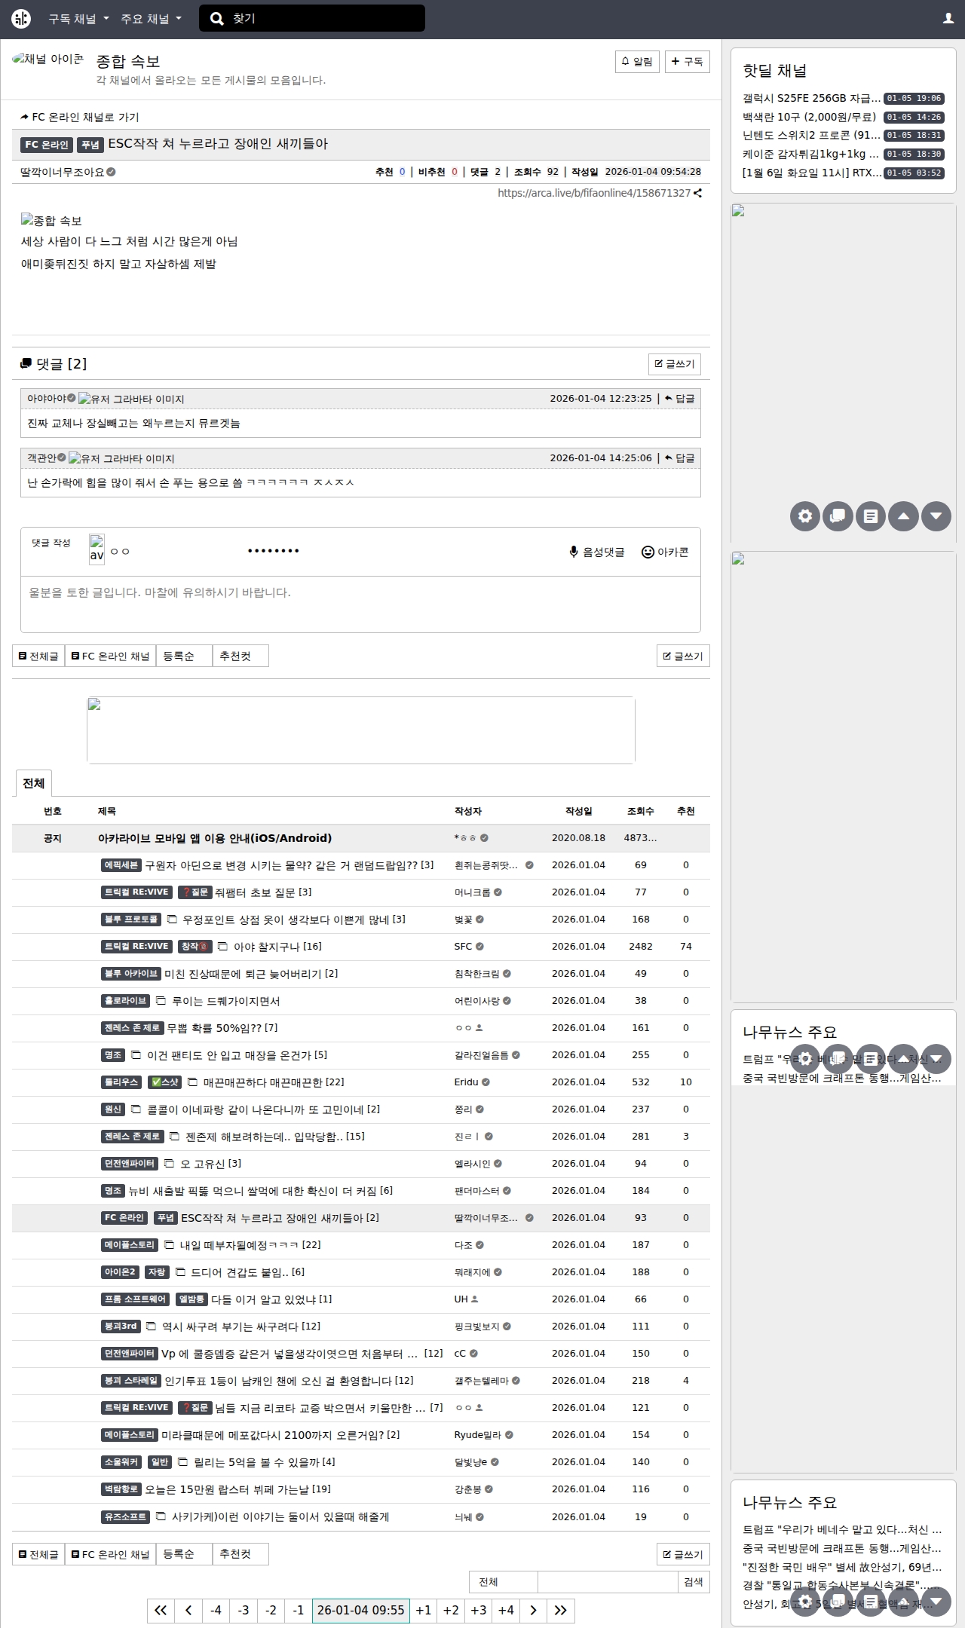This screenshot has width=965, height=1628.
Task: Go to next page right arrow
Action: point(533,1611)
